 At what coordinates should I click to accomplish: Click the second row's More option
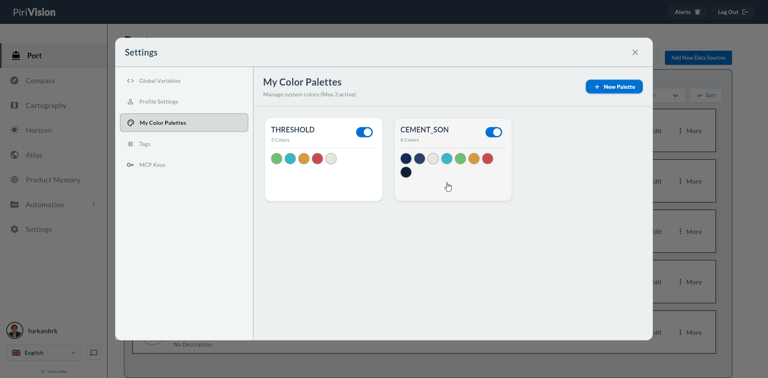point(690,181)
